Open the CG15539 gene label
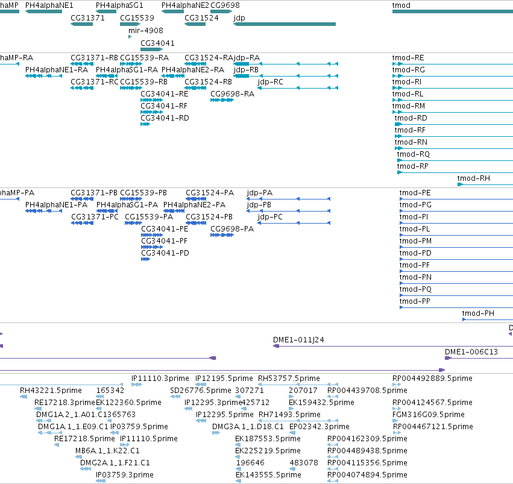The width and height of the screenshot is (513, 484). coord(137,18)
